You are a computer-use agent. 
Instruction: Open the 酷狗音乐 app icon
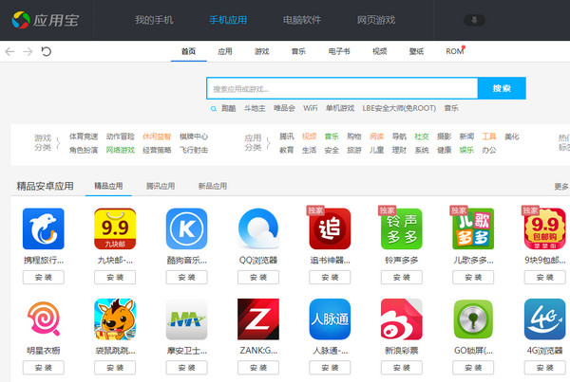(x=186, y=228)
